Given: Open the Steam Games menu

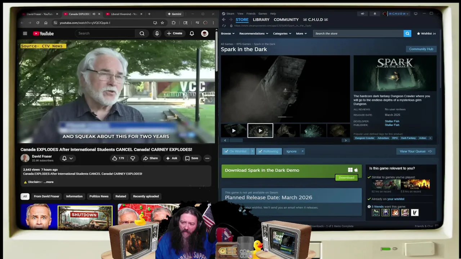Looking at the screenshot, I should click(263, 14).
